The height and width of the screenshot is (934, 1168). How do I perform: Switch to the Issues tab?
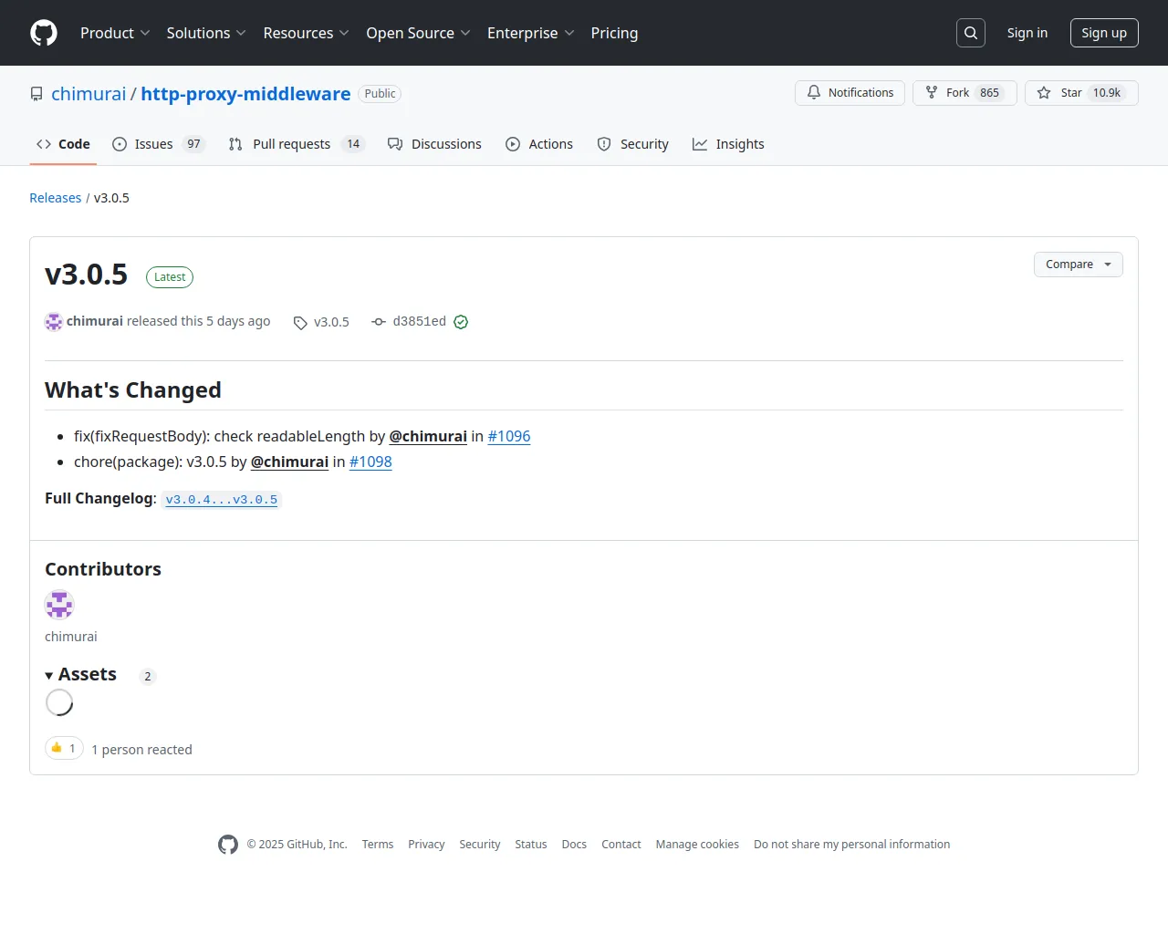pyautogui.click(x=159, y=144)
